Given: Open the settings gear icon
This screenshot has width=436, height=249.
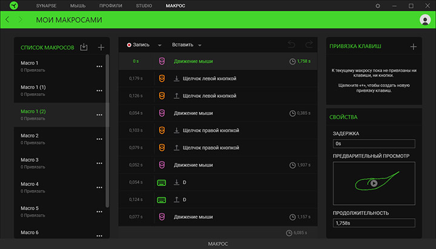Looking at the screenshot, I should [x=378, y=5].
